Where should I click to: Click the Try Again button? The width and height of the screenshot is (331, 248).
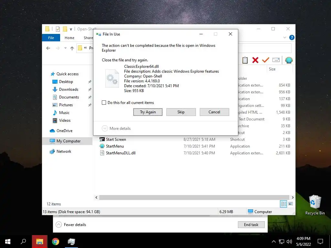(148, 112)
